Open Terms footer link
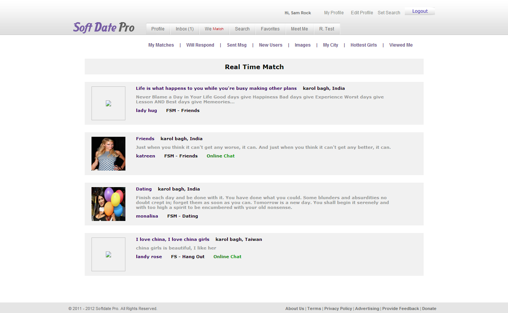This screenshot has height=313, width=508. click(x=314, y=308)
